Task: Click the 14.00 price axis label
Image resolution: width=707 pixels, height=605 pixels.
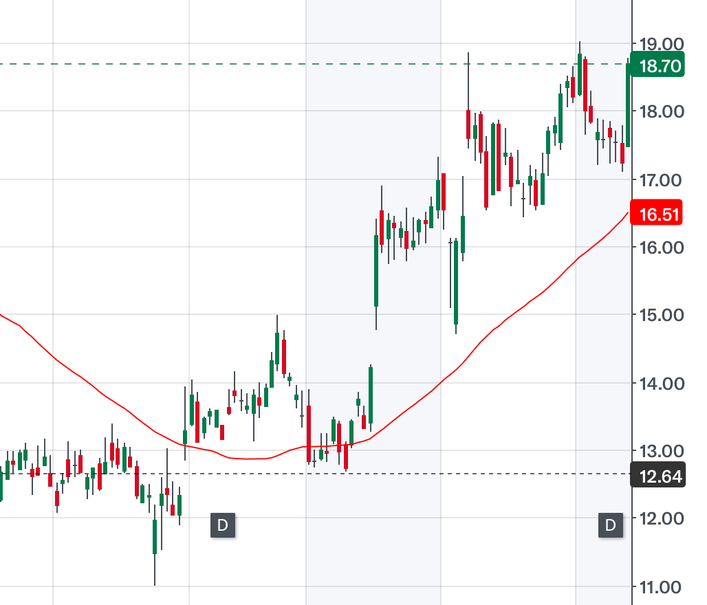Action: [662, 384]
